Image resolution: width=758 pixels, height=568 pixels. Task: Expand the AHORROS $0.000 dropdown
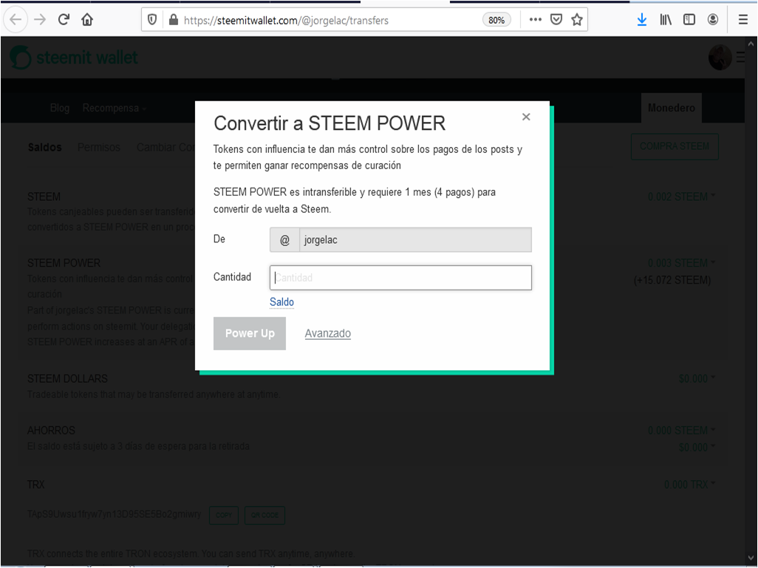point(697,447)
